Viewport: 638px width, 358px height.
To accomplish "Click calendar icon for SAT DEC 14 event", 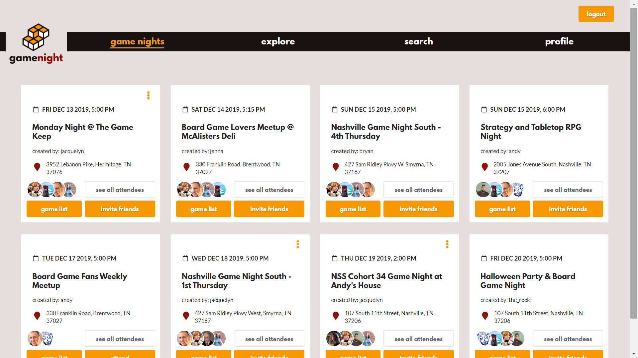I will pos(185,110).
